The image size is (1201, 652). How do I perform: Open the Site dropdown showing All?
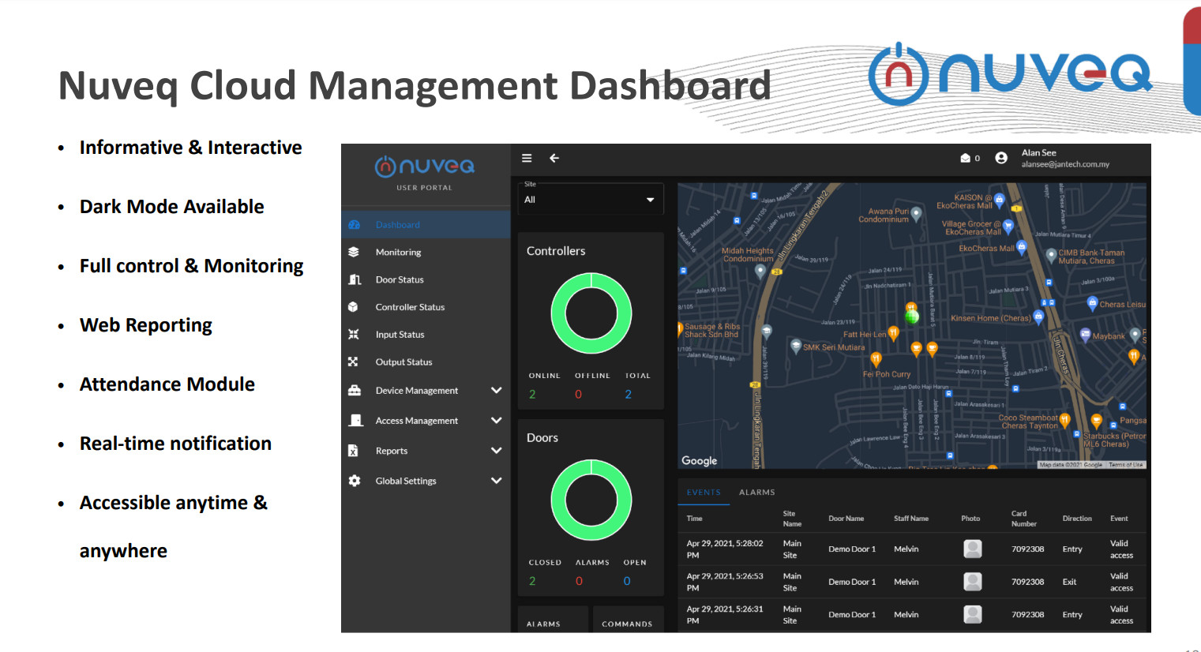click(x=590, y=200)
